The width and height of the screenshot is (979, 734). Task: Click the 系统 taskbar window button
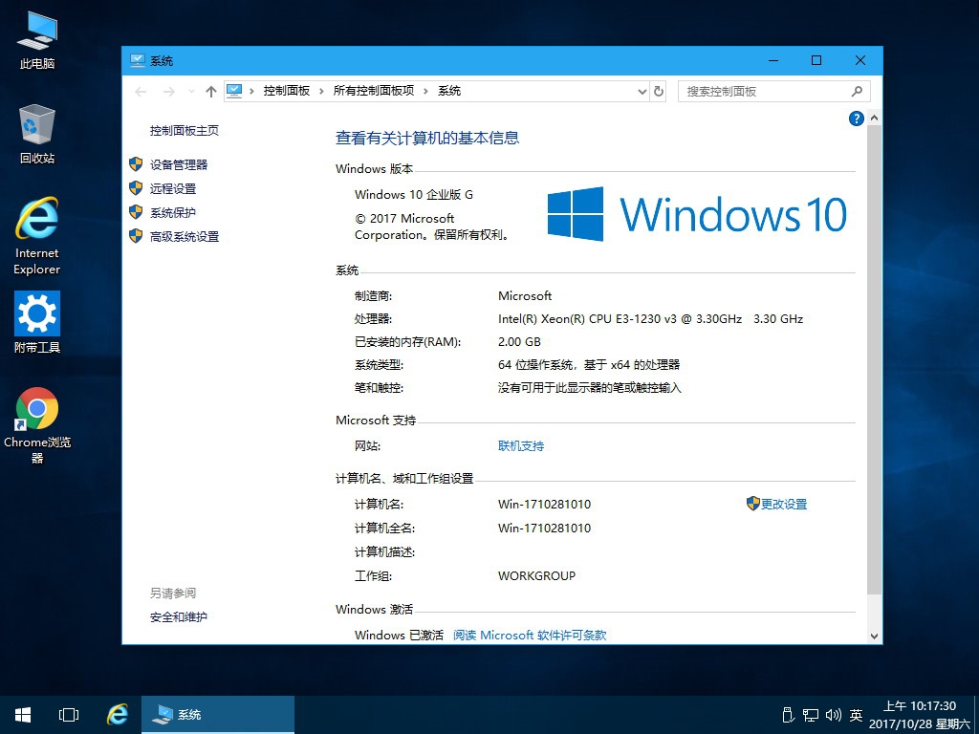[x=217, y=715]
